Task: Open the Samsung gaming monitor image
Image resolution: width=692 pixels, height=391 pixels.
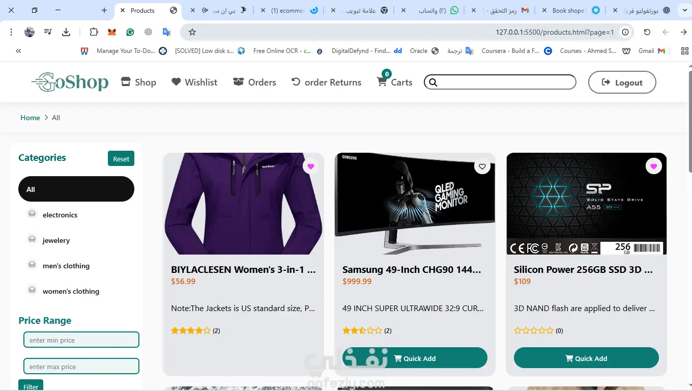Action: pyautogui.click(x=415, y=204)
